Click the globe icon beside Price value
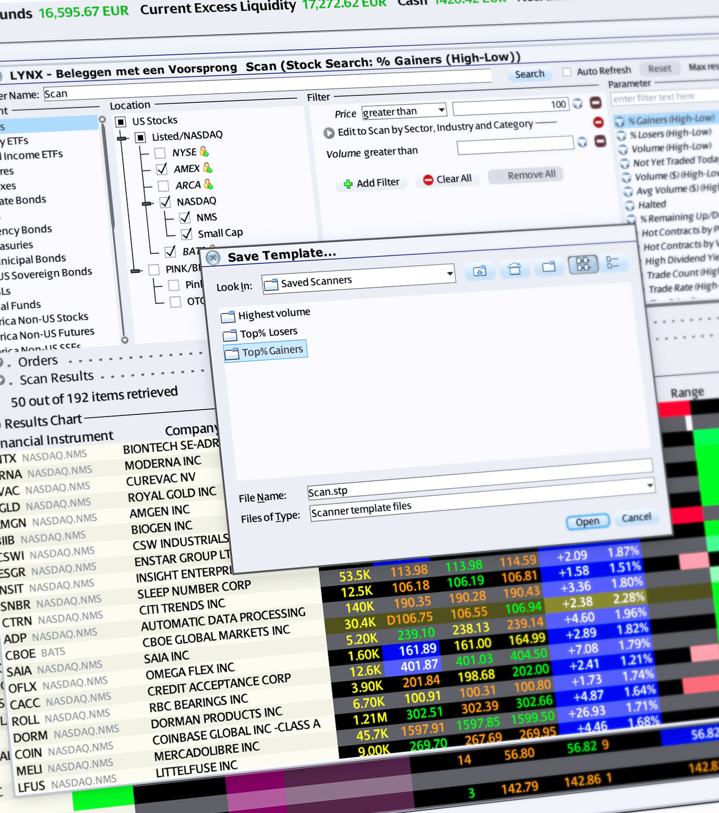Image resolution: width=719 pixels, height=813 pixels. [x=578, y=103]
